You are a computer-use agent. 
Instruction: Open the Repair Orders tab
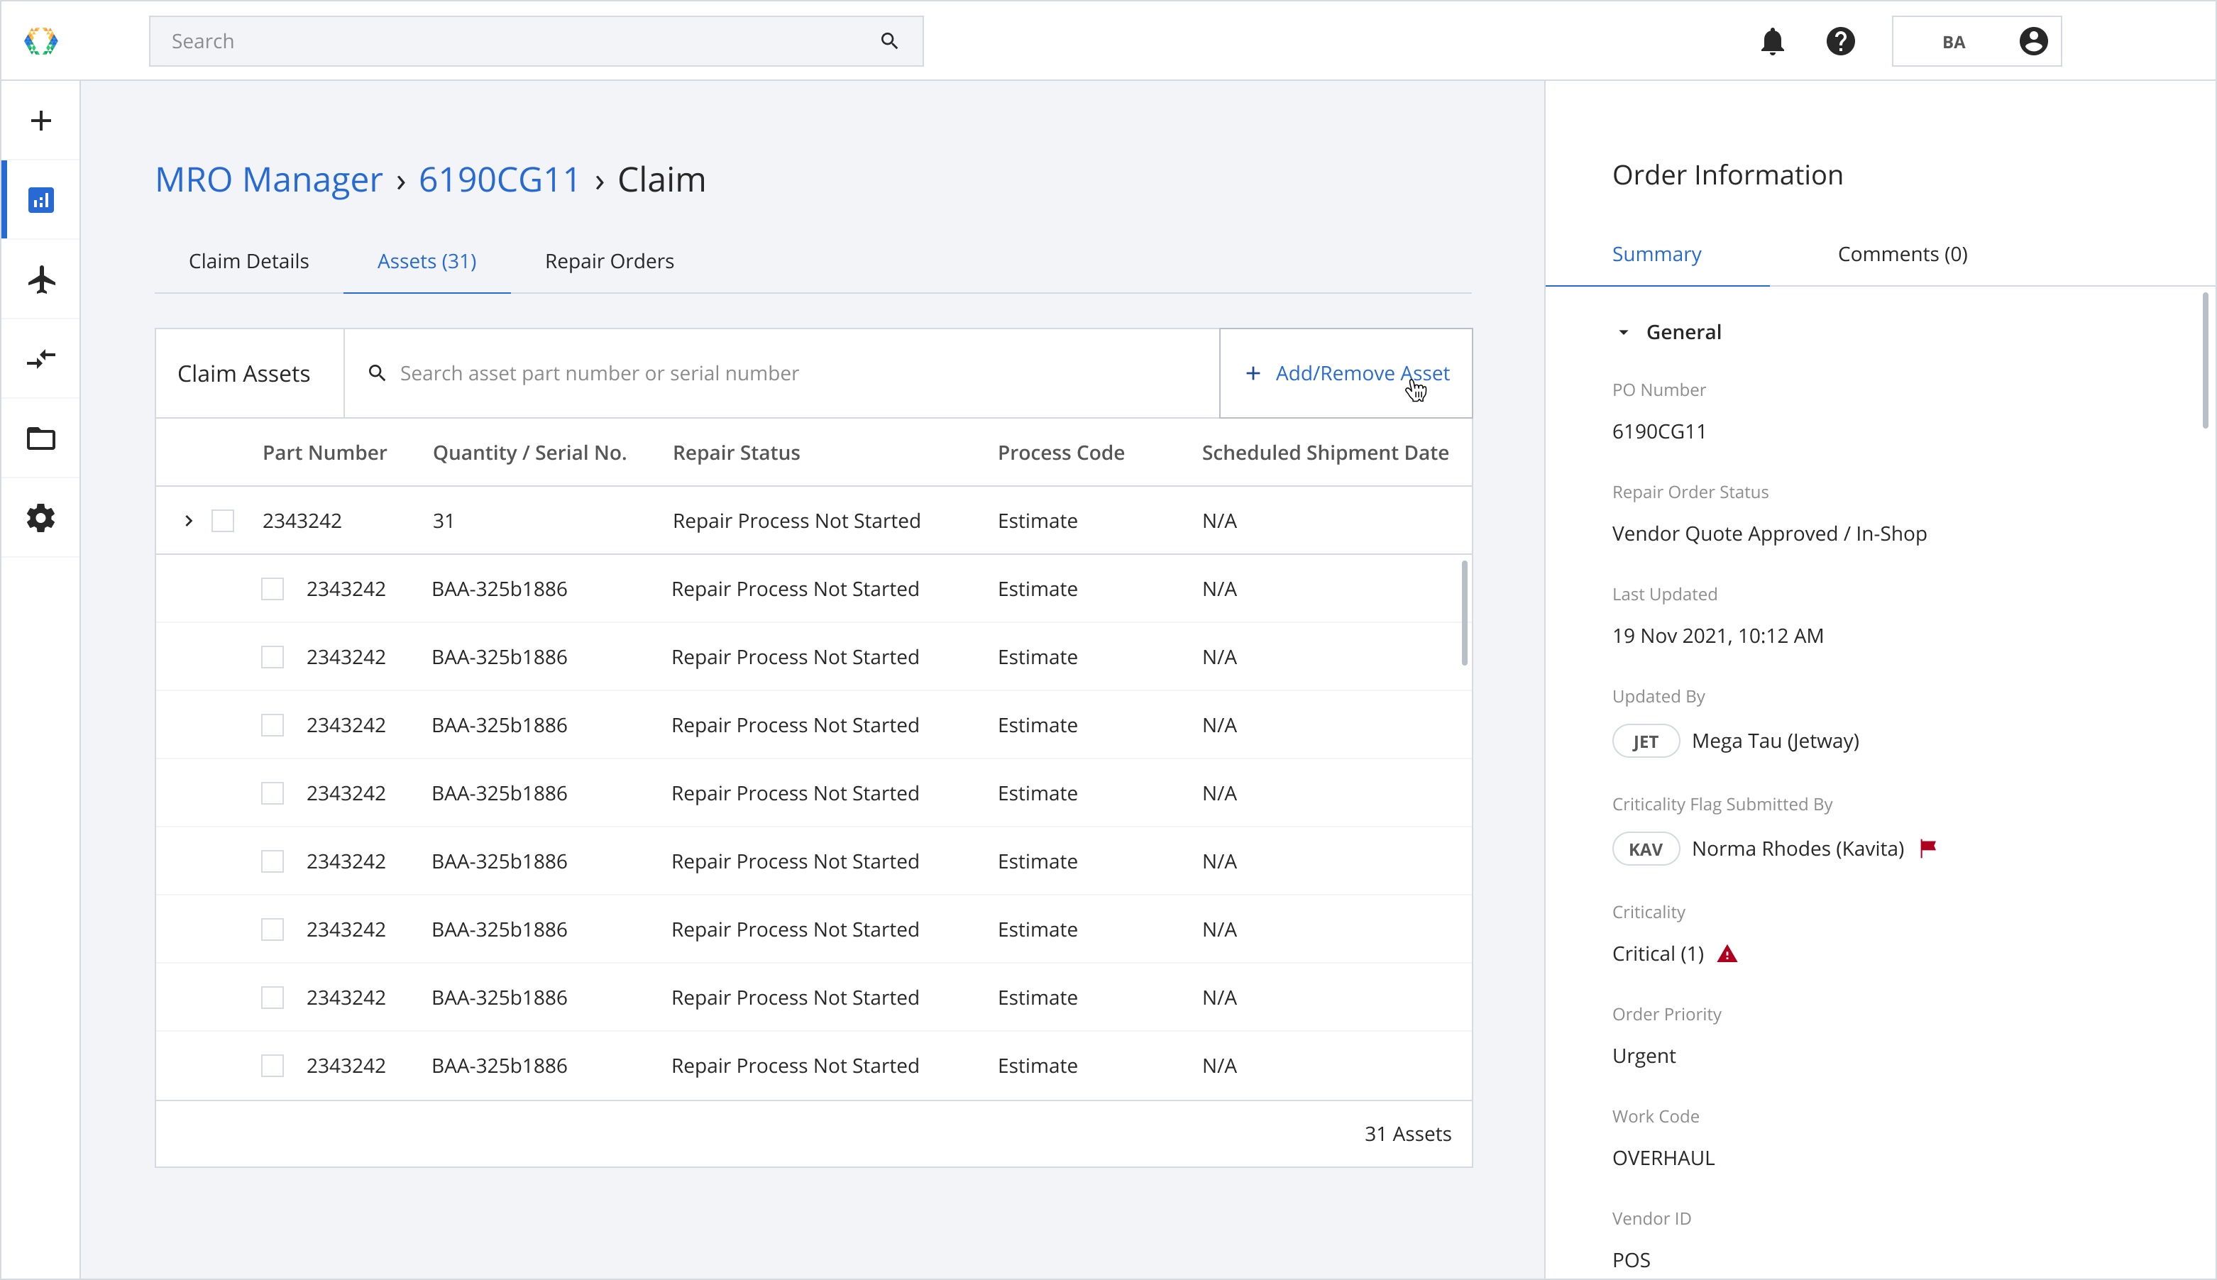click(609, 261)
